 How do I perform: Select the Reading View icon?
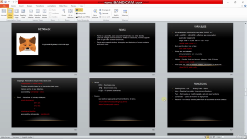click(x=23, y=14)
